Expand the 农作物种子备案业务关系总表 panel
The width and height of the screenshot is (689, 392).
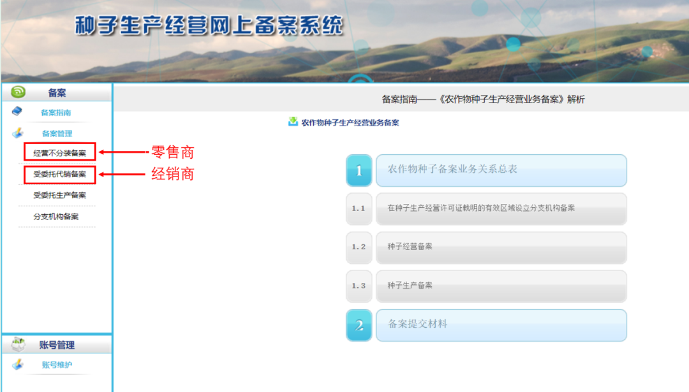coord(502,170)
